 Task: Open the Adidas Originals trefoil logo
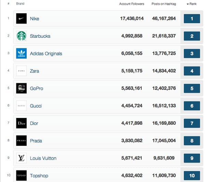21,54
